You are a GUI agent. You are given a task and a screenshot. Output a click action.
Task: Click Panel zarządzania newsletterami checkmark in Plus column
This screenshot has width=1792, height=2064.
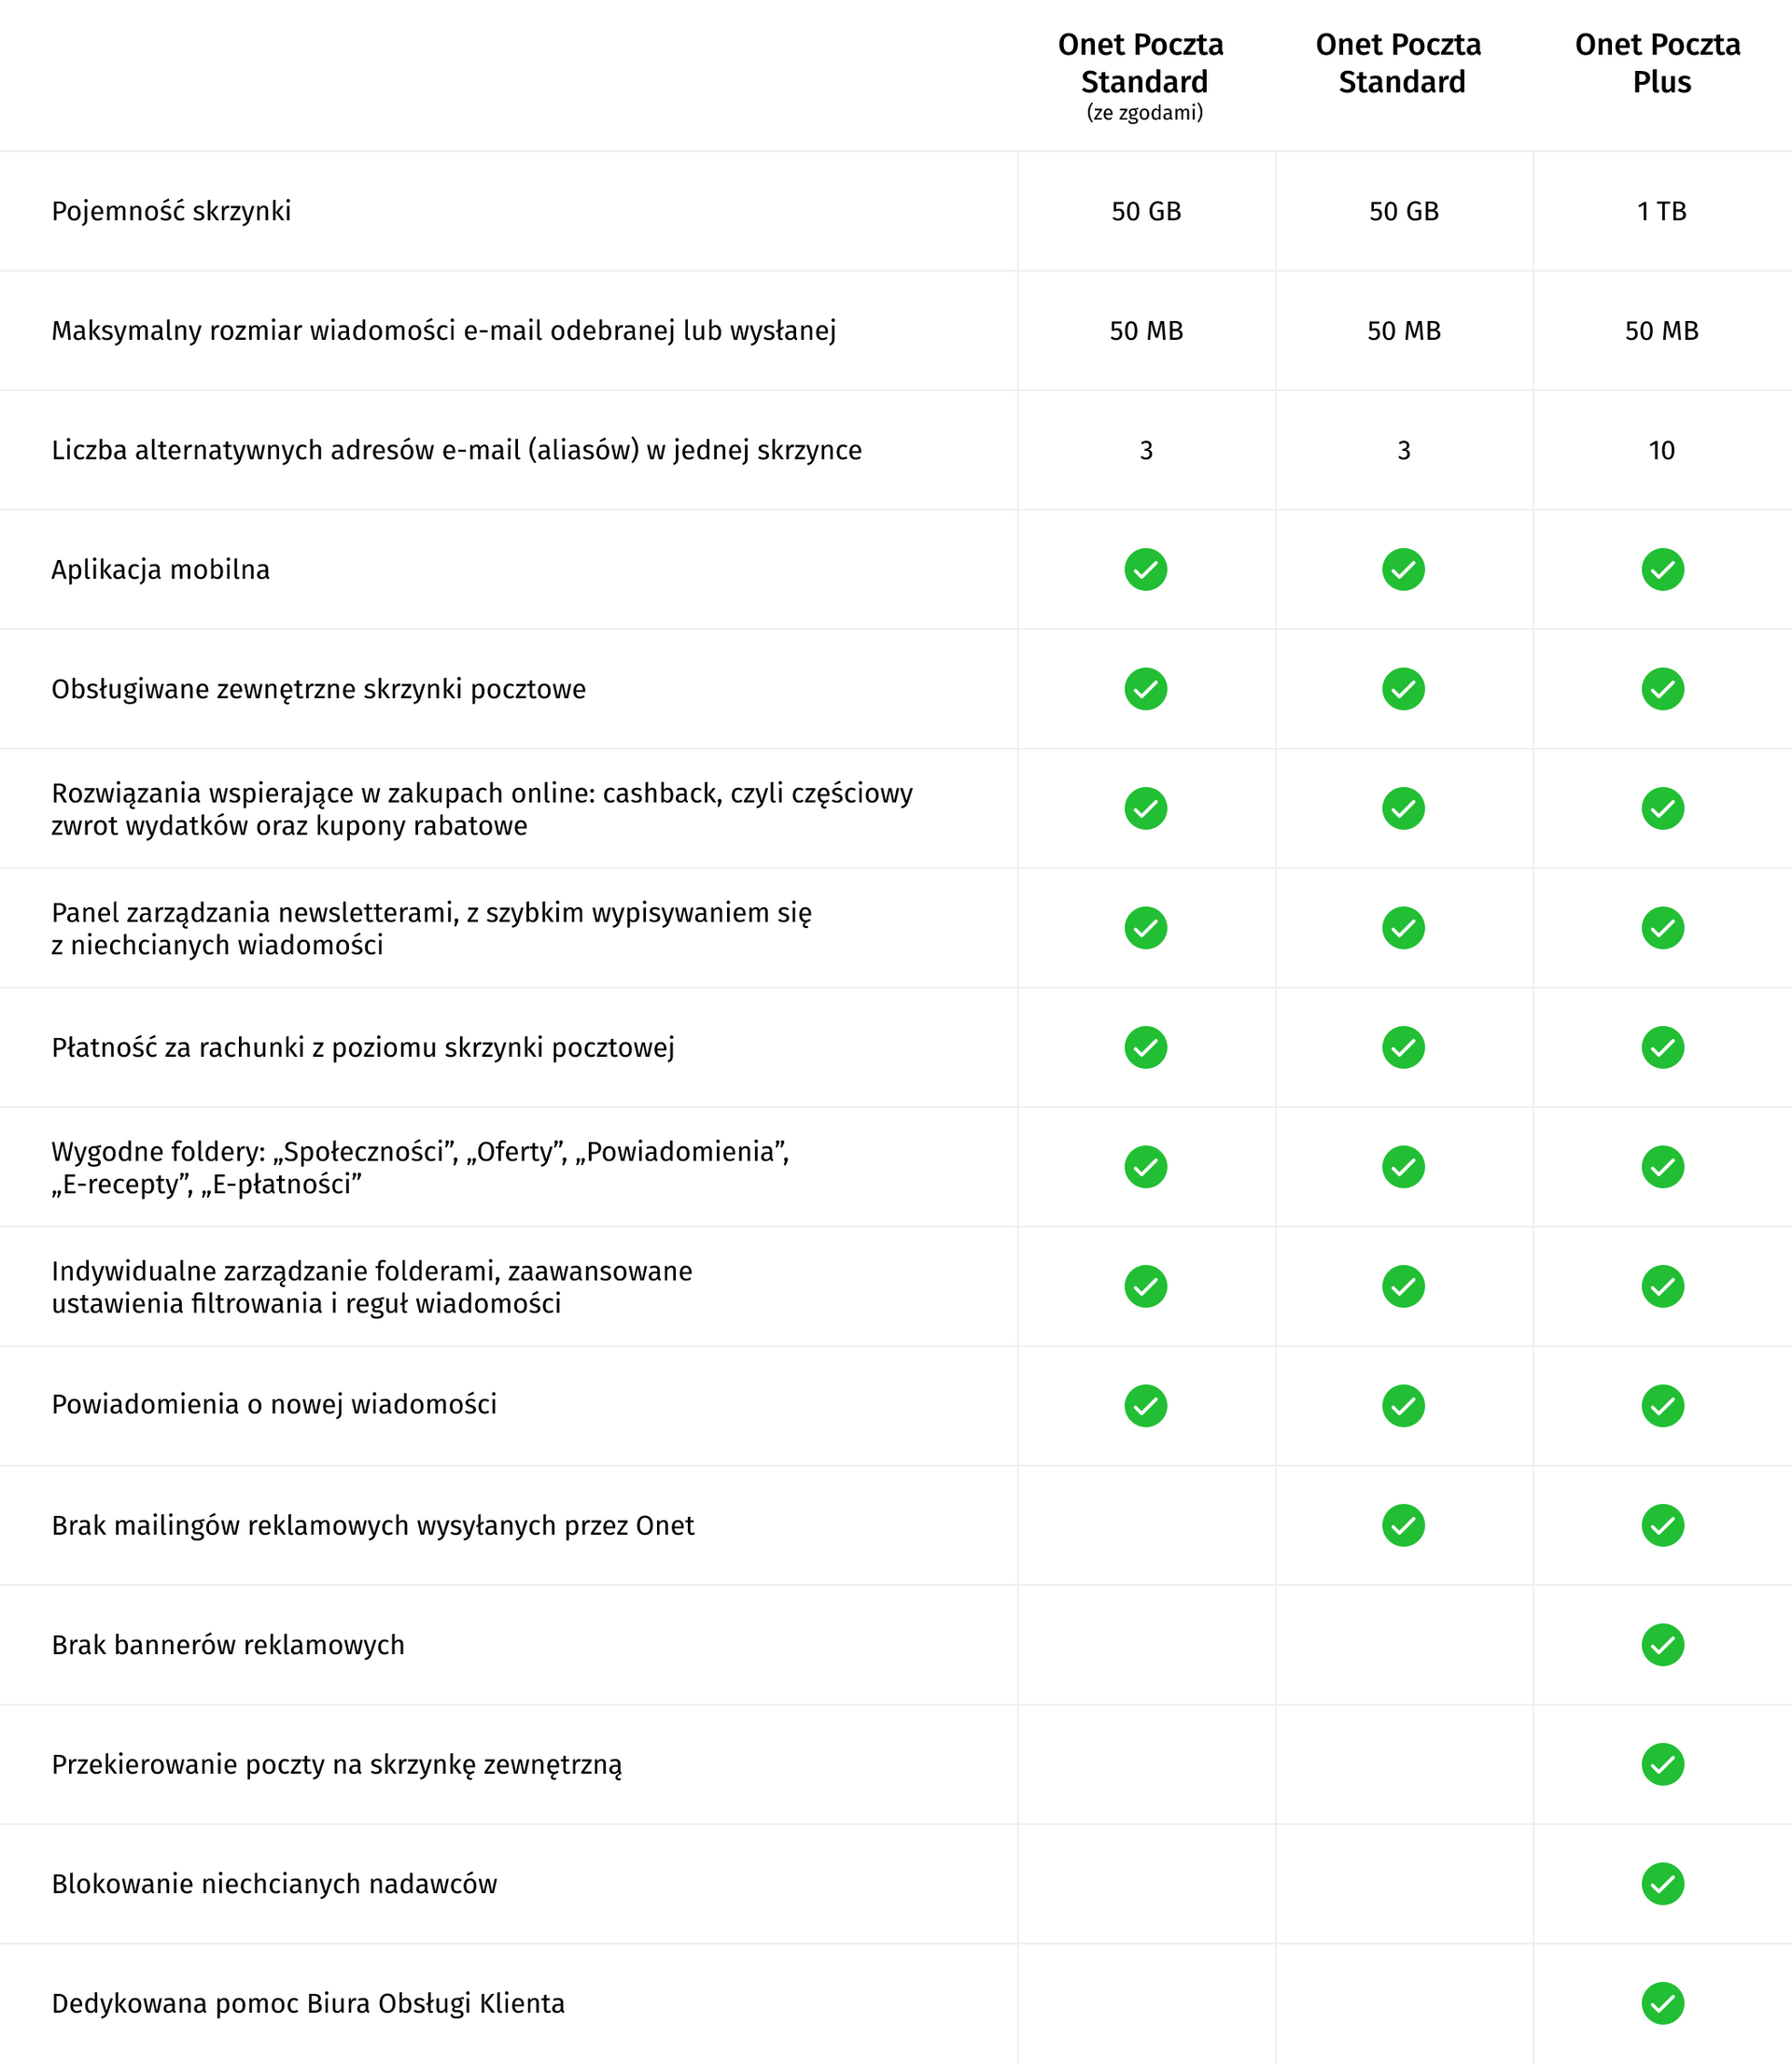pos(1662,928)
